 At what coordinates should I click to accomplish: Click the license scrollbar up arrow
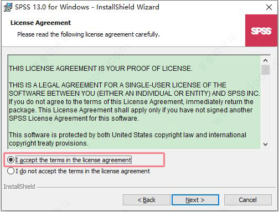click(265, 60)
